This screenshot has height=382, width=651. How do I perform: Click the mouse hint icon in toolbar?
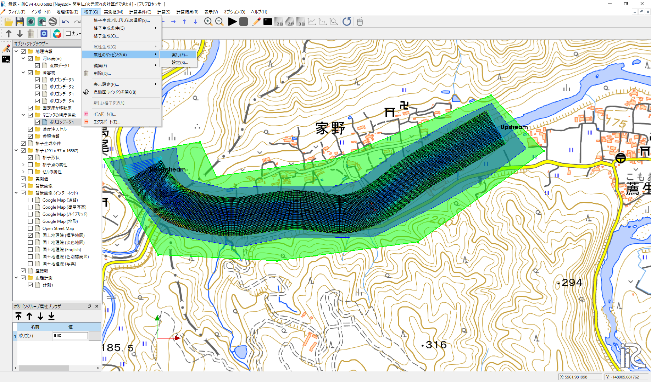(360, 22)
